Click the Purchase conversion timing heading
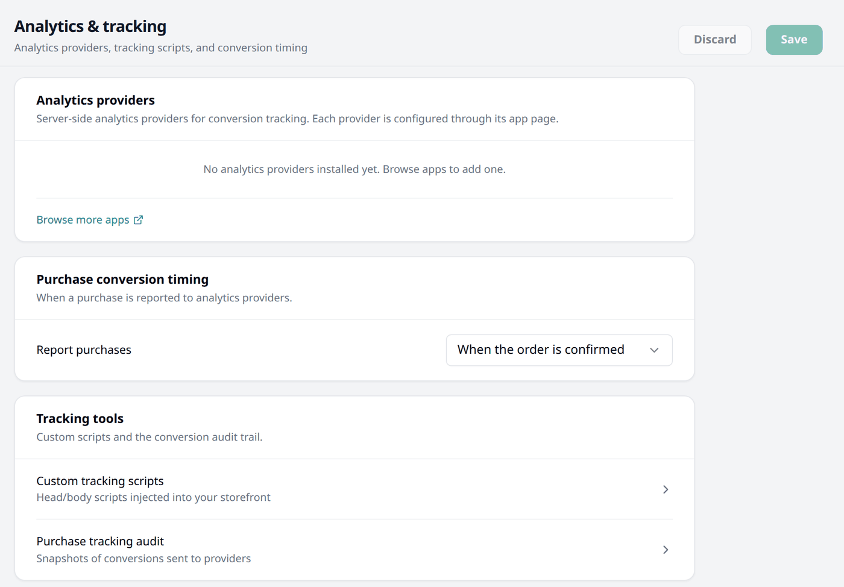This screenshot has width=844, height=587. 122,279
